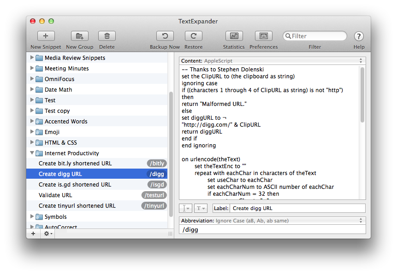Select the Internet Productivity folder icon
The width and height of the screenshot is (397, 275).
click(x=39, y=153)
